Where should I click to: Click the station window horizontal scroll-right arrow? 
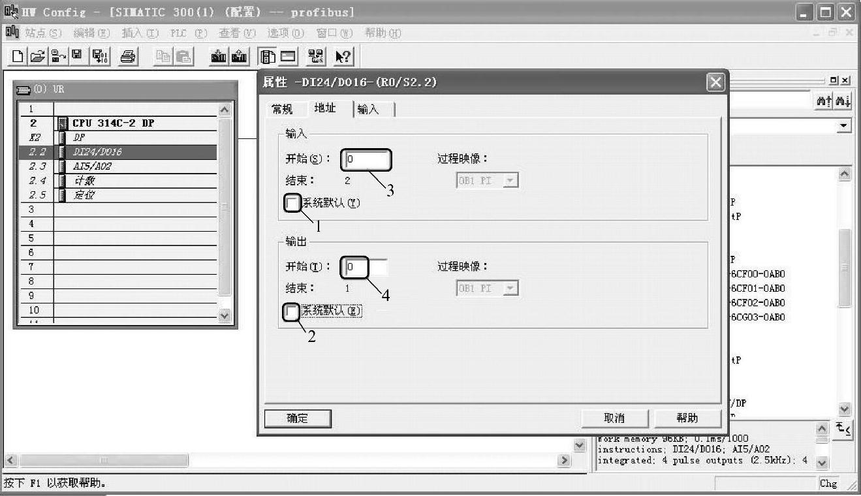pos(564,460)
